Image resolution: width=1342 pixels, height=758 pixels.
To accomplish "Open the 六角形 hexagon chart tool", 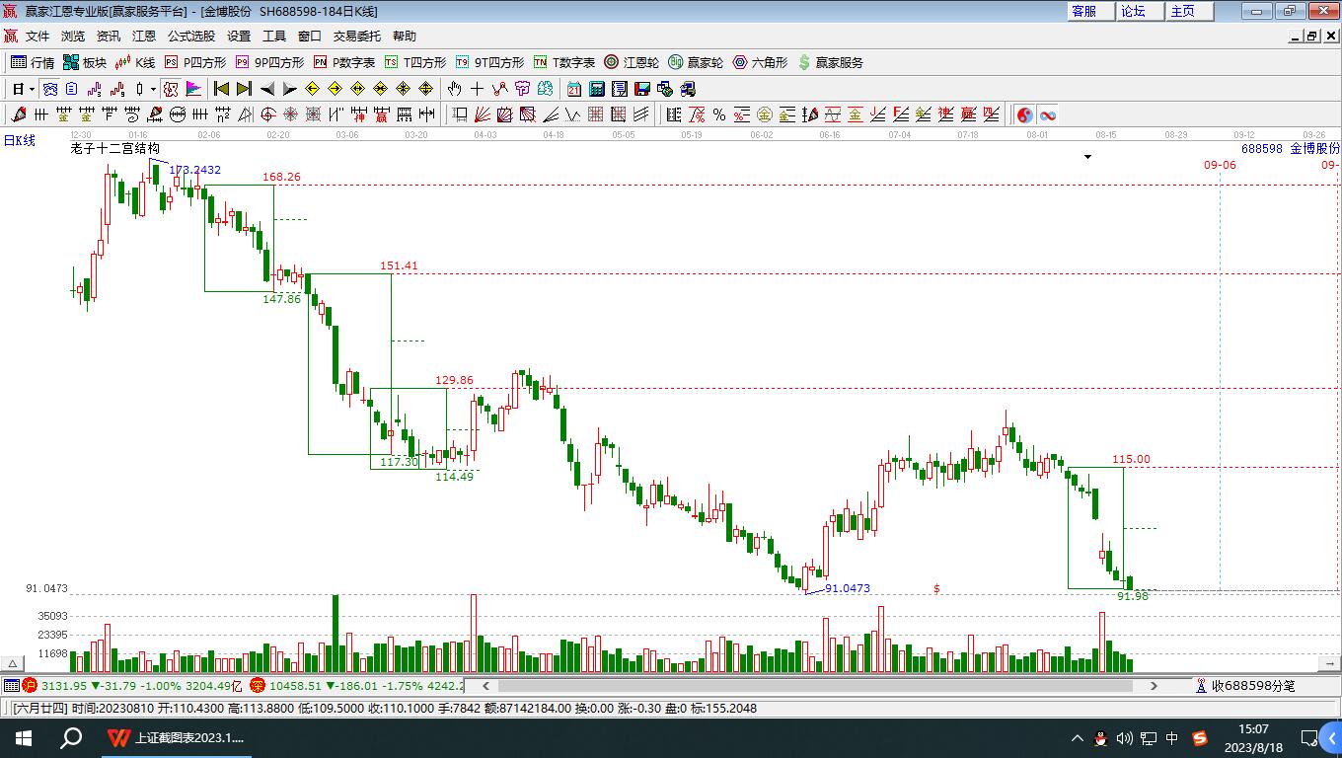I will click(760, 62).
